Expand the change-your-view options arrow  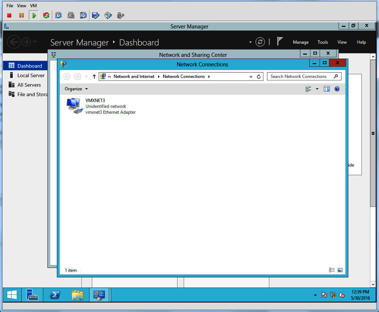click(x=317, y=89)
